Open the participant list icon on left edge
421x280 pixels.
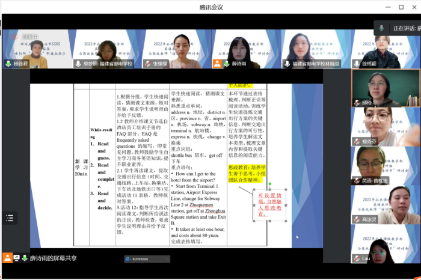point(10,218)
